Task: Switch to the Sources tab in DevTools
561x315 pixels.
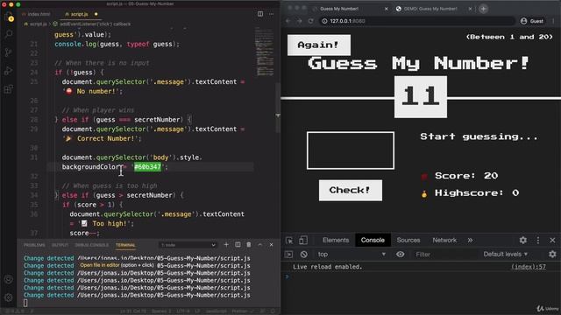Action: [x=408, y=241]
